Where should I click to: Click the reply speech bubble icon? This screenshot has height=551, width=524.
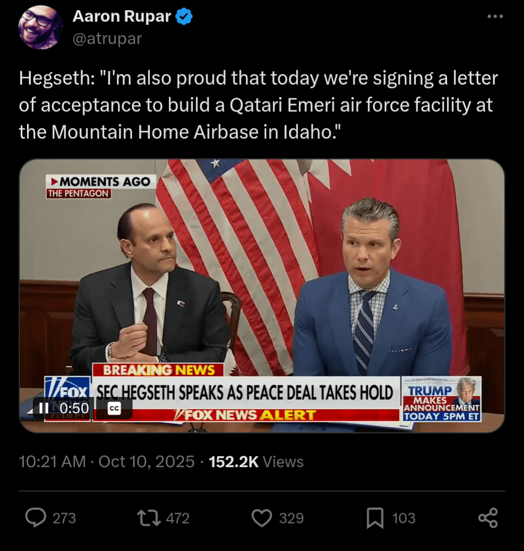click(36, 518)
